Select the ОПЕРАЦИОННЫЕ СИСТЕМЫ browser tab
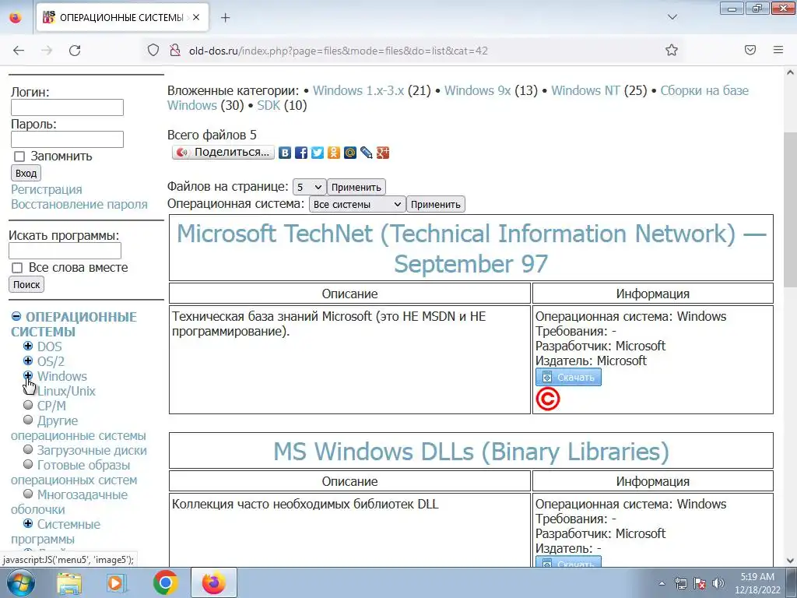The width and height of the screenshot is (797, 598). pos(122,18)
